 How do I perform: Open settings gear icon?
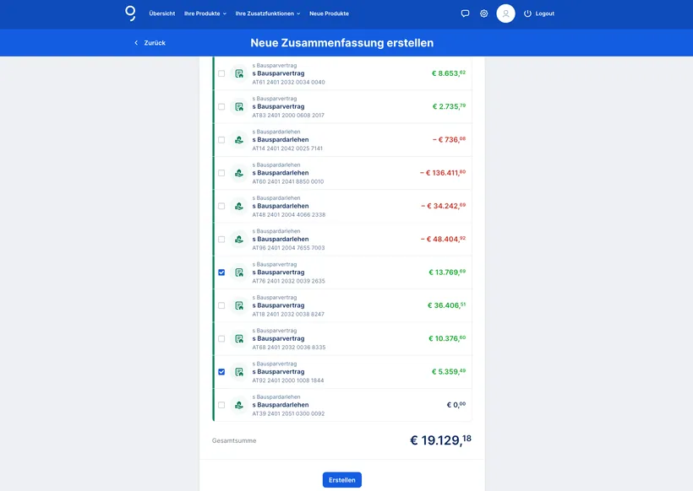[484, 13]
